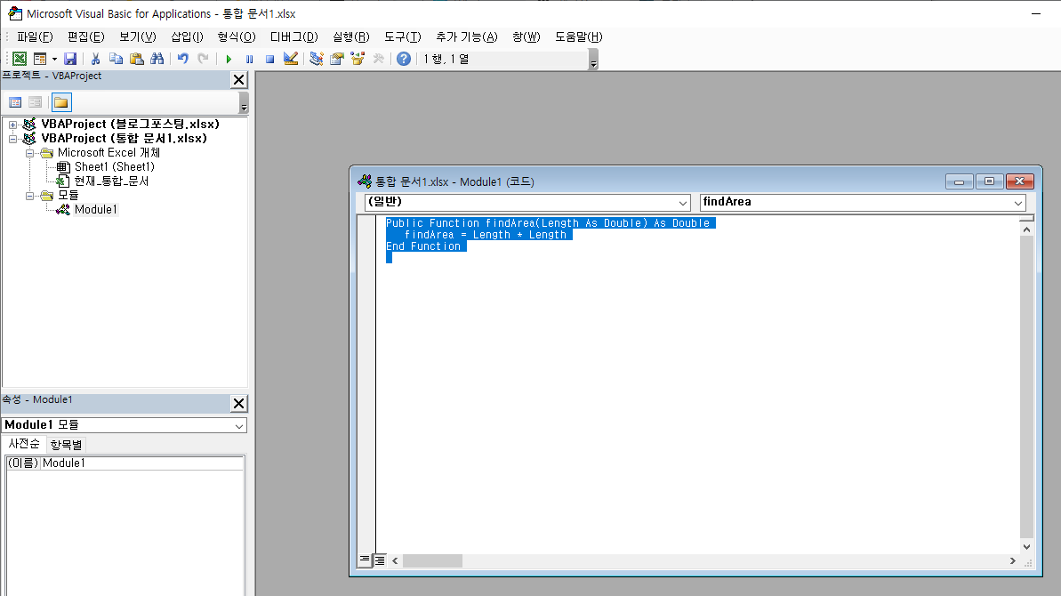Click horizontal scrollbar left arrow in code window

[x=395, y=560]
